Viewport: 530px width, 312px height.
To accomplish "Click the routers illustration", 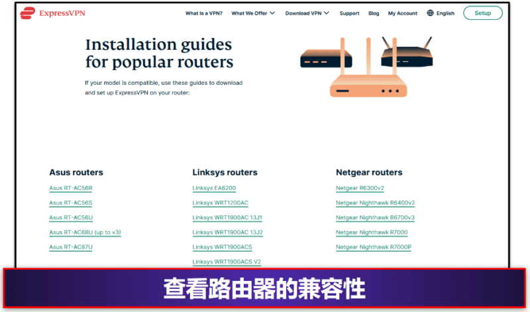I will pos(366,67).
